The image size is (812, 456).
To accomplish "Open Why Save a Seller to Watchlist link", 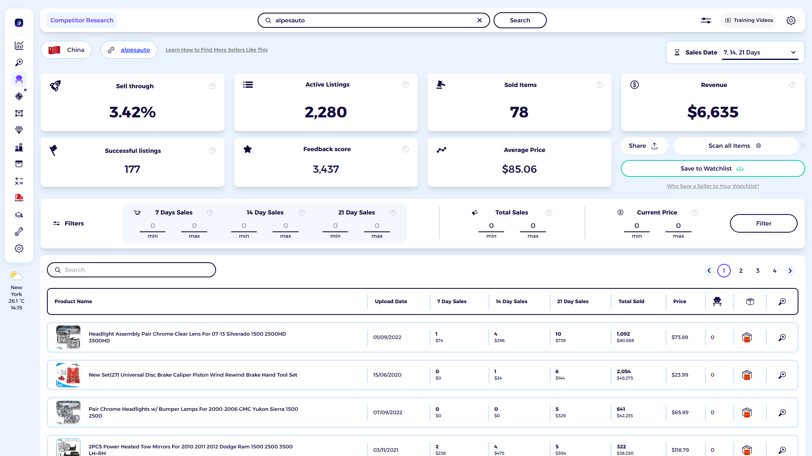I will [x=713, y=186].
